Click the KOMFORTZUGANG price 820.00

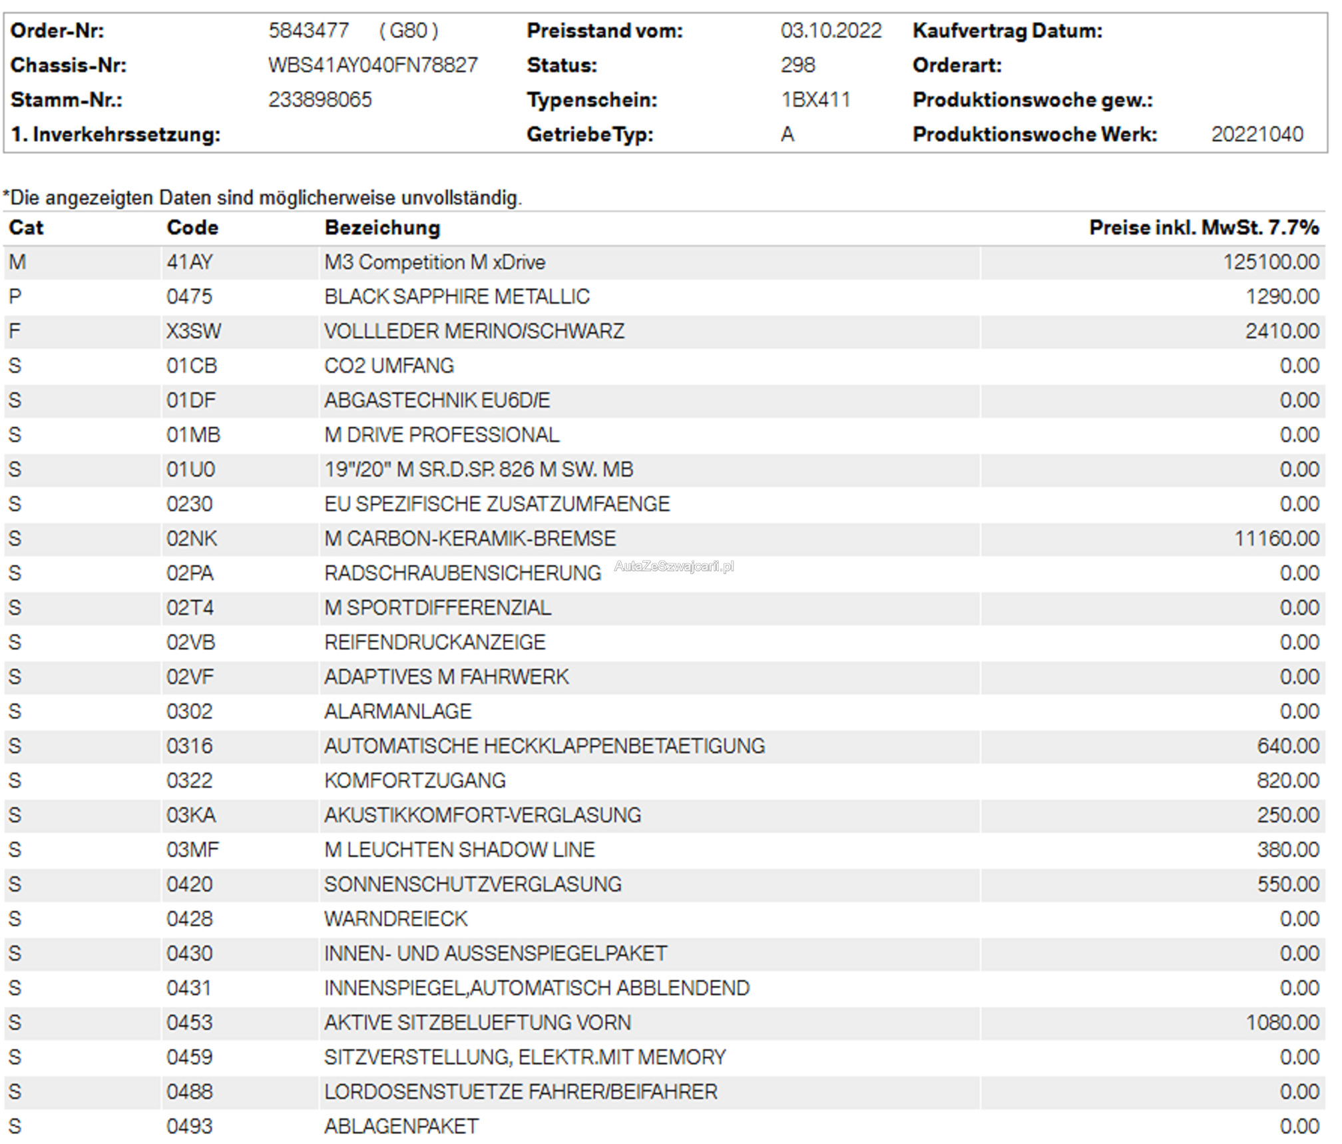pos(1287,780)
